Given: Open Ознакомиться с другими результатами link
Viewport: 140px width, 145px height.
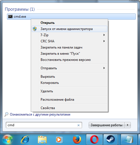Looking at the screenshot, I should [40, 114].
